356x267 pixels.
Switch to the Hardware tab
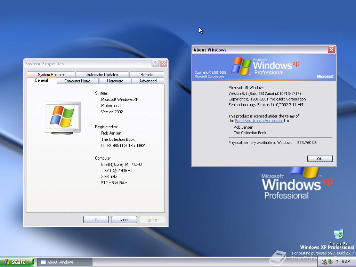point(115,81)
